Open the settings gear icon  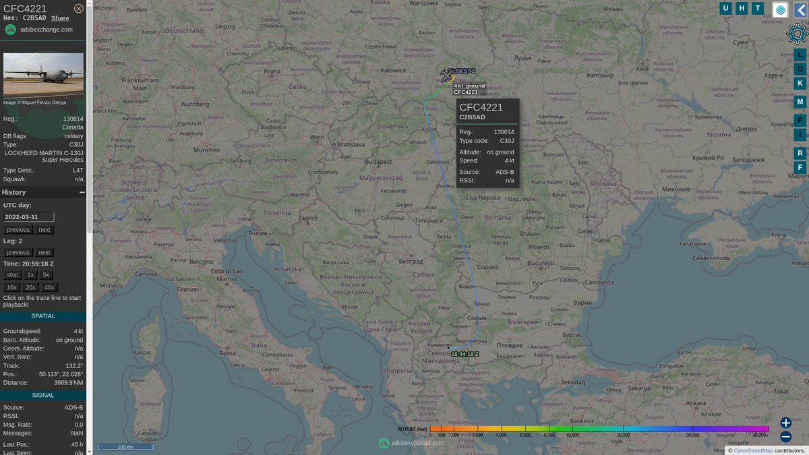(798, 33)
